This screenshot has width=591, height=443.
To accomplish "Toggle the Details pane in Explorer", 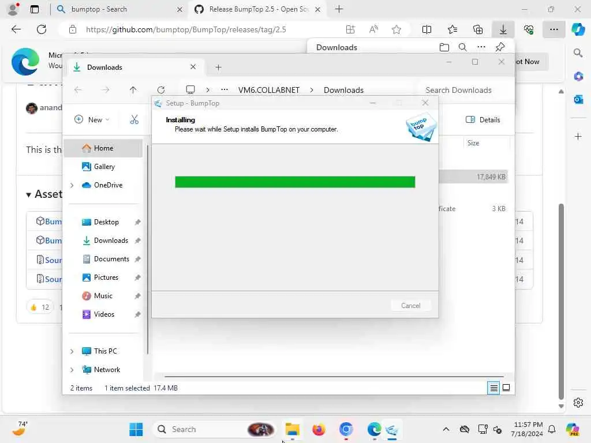I will 483,119.
